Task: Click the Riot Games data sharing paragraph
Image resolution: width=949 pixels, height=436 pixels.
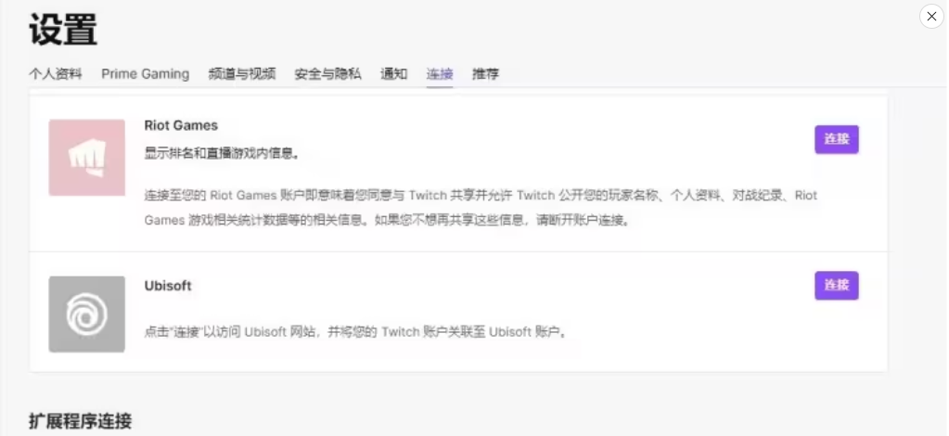Action: click(481, 208)
